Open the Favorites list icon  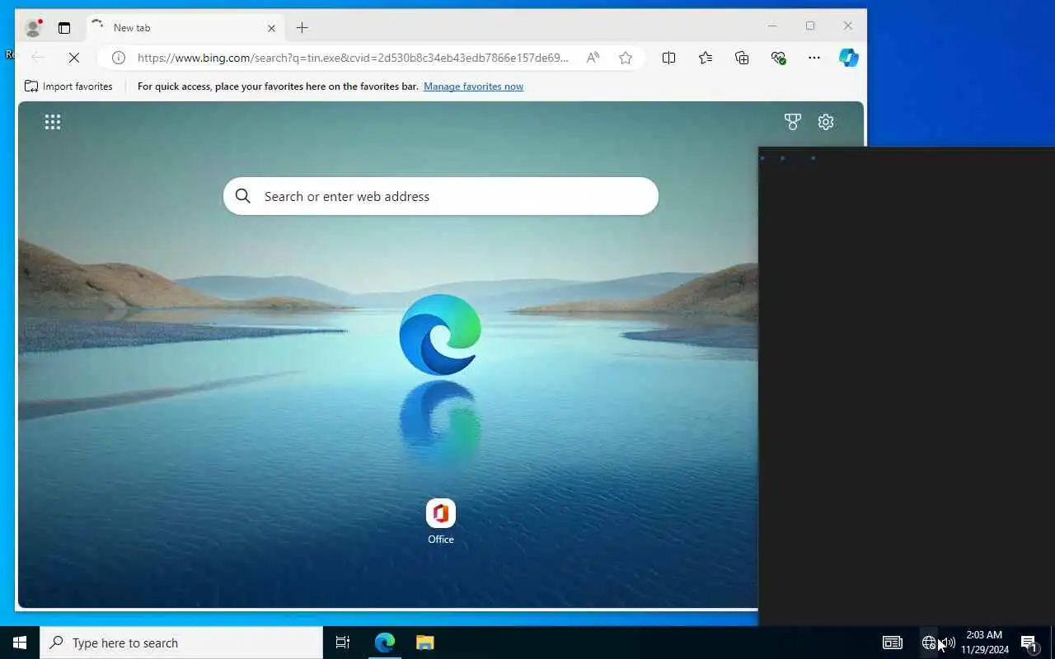point(706,58)
